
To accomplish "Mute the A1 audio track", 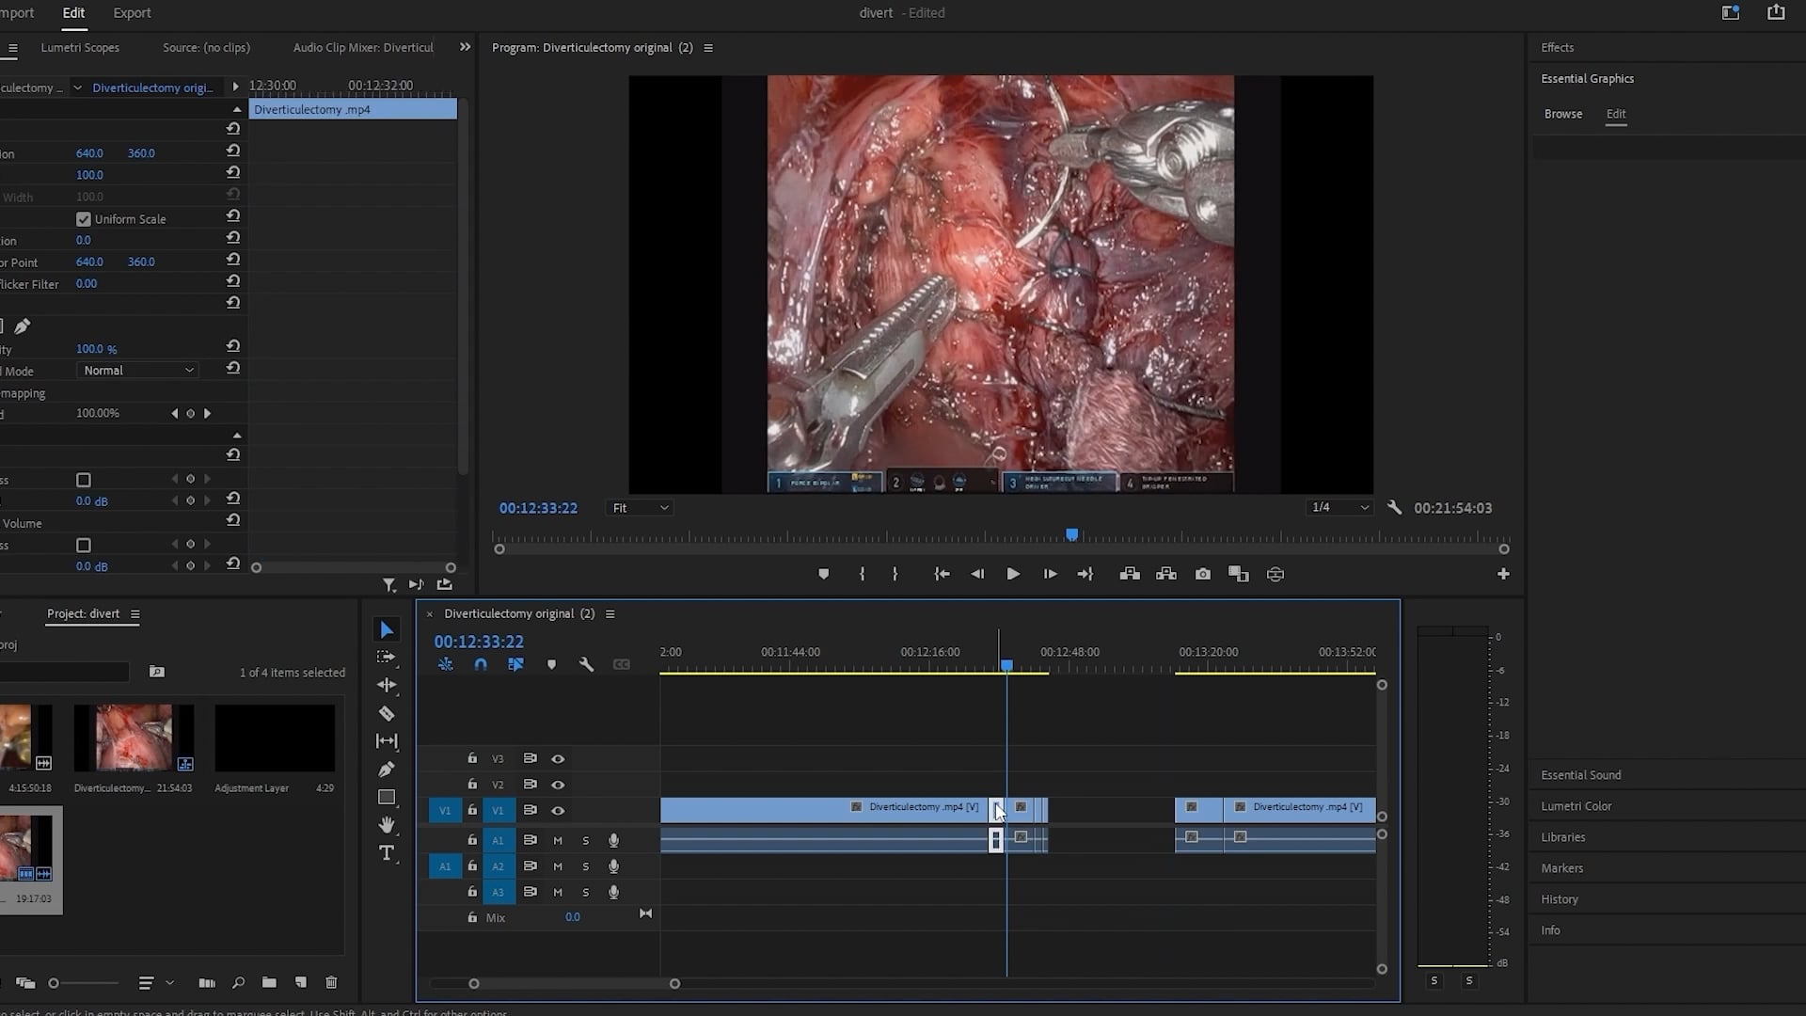I will 558,840.
